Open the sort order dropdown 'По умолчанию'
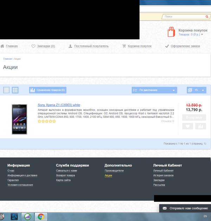The image size is (211, 221). [x=154, y=90]
